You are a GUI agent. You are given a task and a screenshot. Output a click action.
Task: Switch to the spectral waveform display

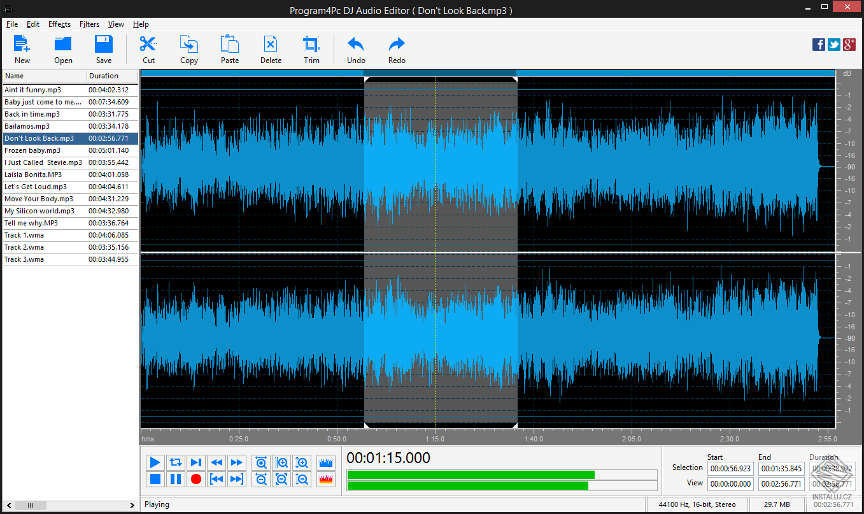(325, 479)
